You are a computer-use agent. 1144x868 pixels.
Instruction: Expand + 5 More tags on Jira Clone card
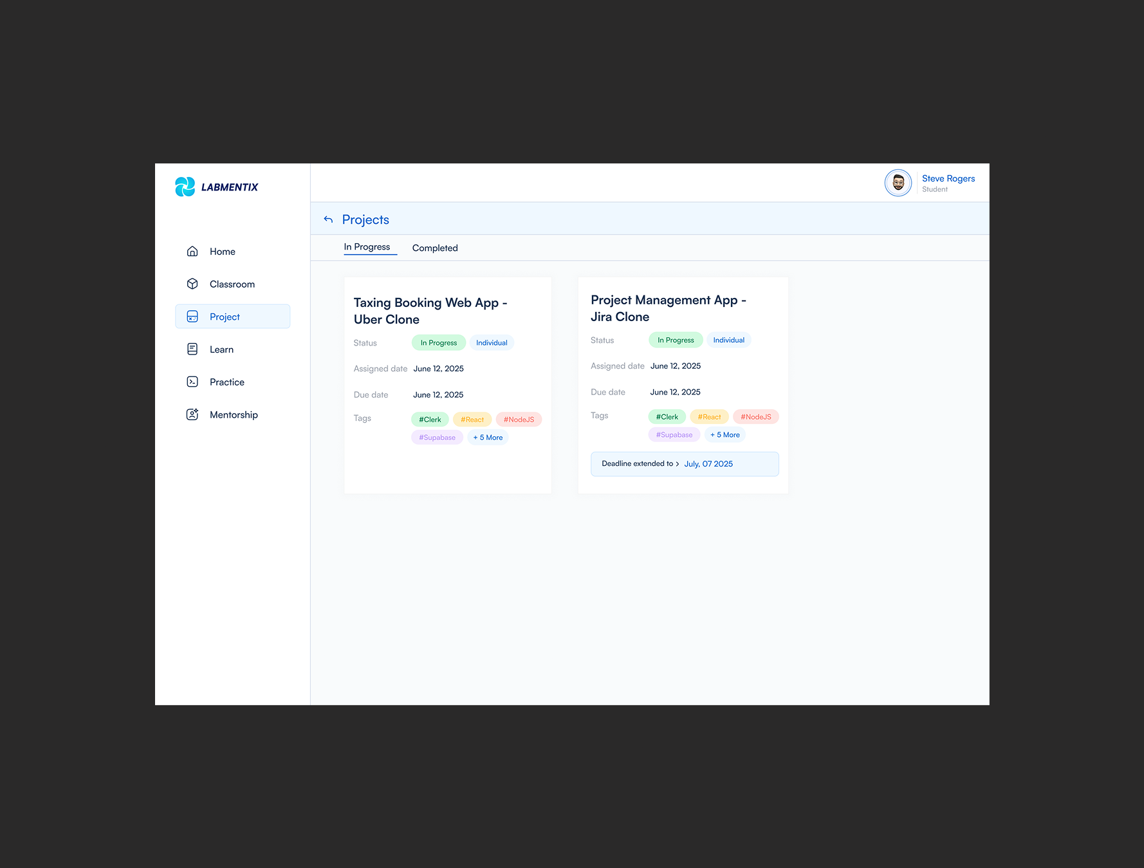(725, 435)
